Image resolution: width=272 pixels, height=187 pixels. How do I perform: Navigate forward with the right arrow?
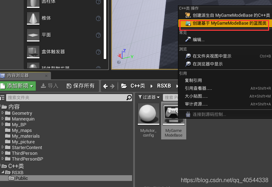(x=112, y=86)
